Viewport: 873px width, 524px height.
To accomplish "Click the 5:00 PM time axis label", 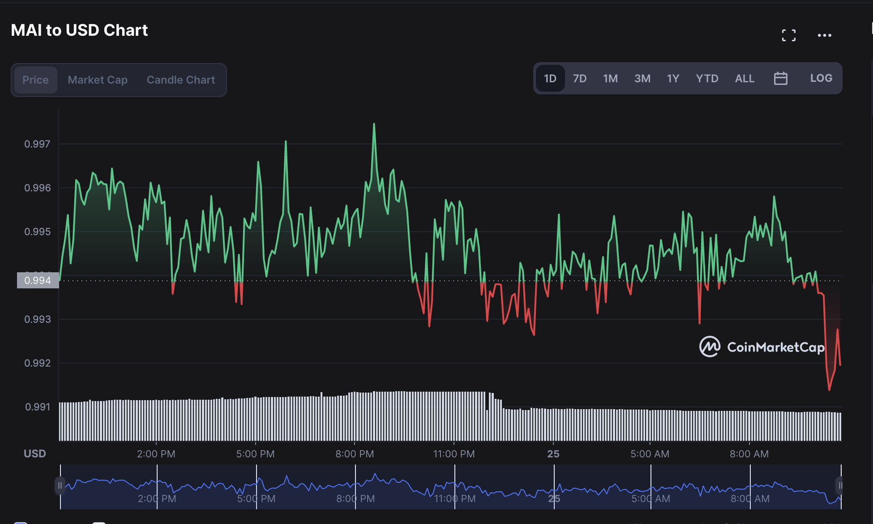I will point(256,454).
